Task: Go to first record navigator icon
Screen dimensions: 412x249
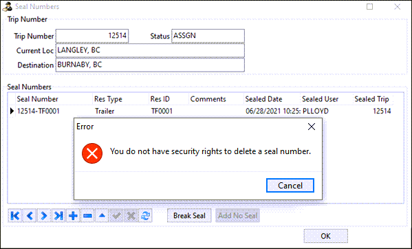Action: pos(15,216)
